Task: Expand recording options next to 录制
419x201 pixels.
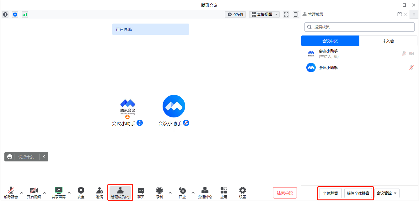Action: [170, 193]
